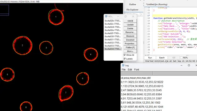Toggle the Show All checkbox
Screen dimensions: 197x111
125,55
